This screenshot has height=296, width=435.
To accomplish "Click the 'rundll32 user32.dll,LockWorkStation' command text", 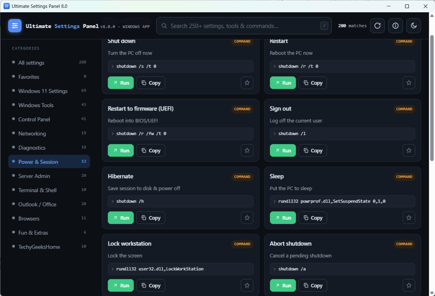I will 160,269.
